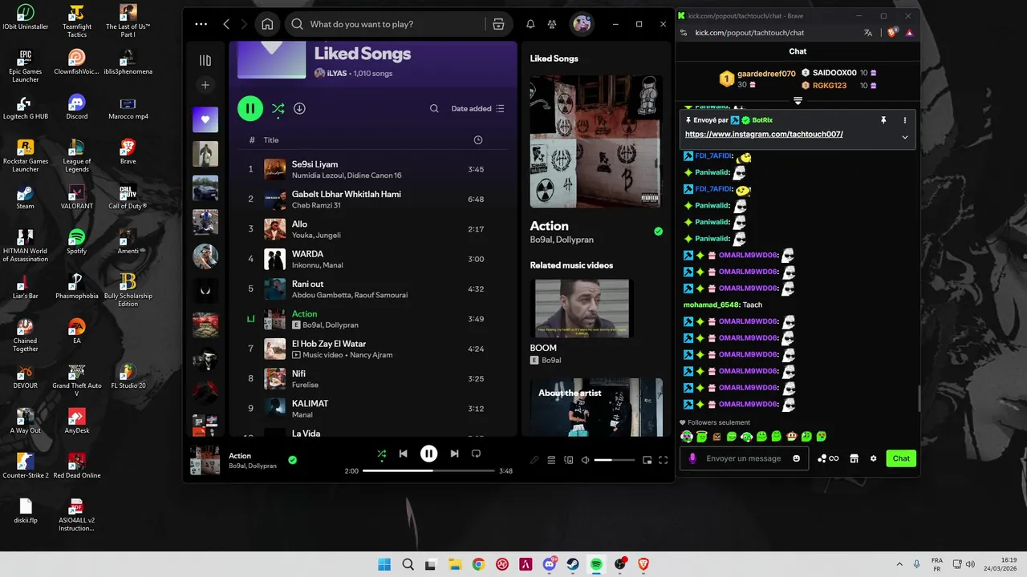Open the Date added sort dropdown

click(x=478, y=108)
